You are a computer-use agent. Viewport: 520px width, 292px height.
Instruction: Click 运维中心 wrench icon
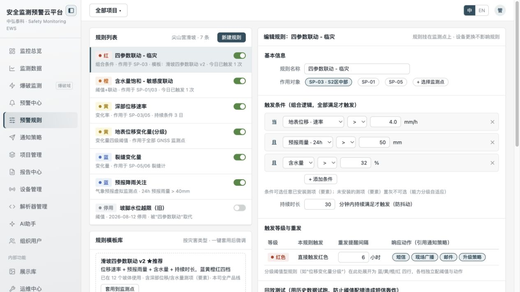(x=12, y=289)
